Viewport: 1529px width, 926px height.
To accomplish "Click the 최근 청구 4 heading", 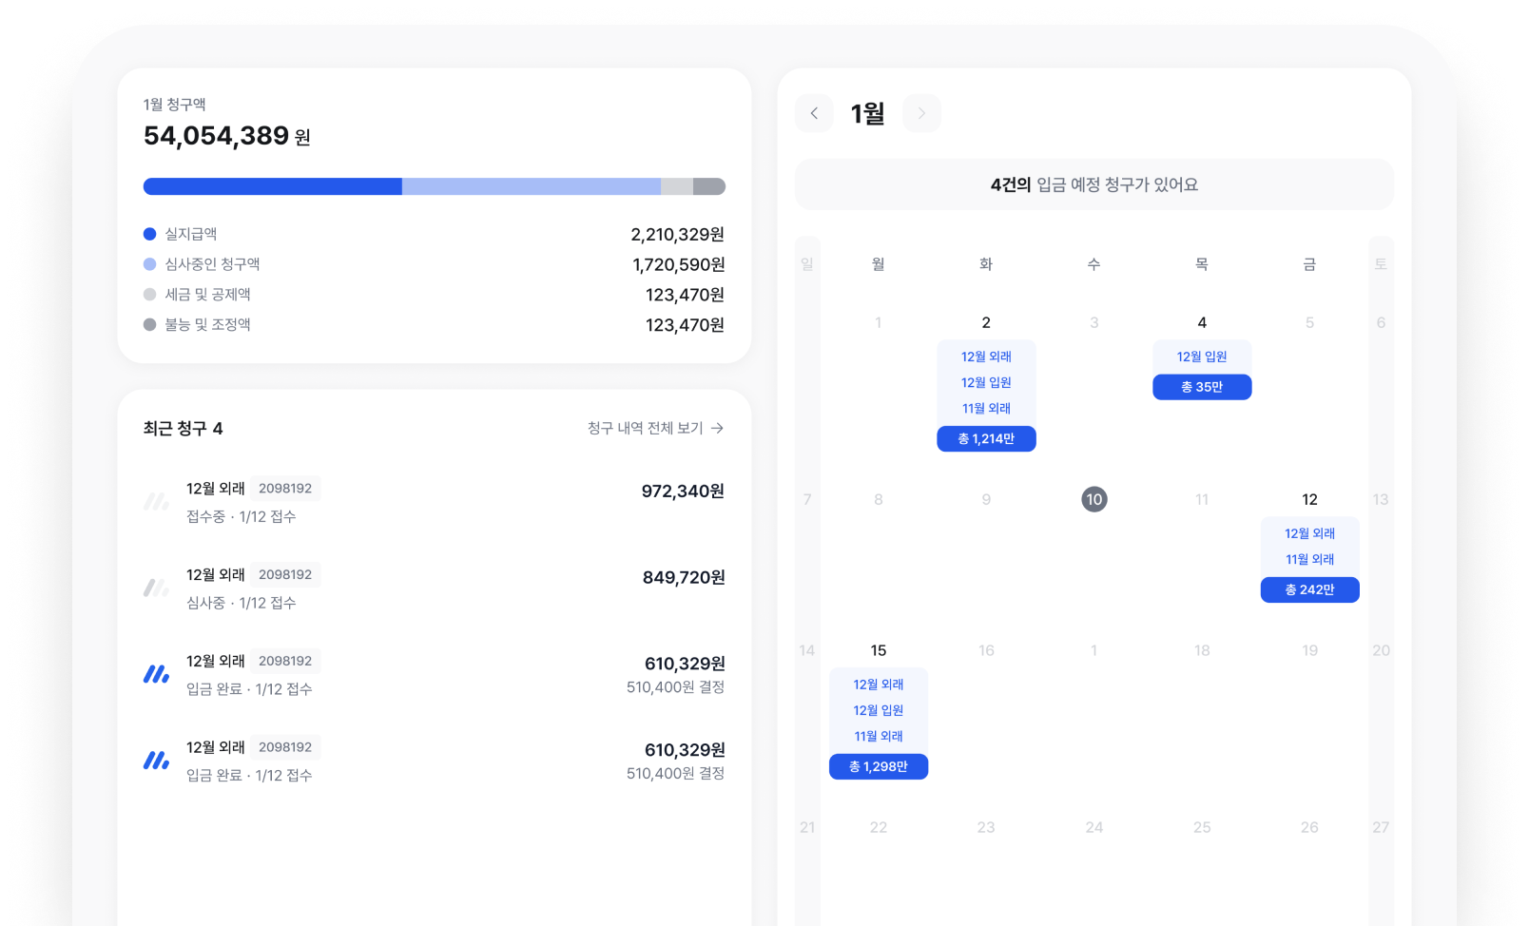I will point(183,429).
